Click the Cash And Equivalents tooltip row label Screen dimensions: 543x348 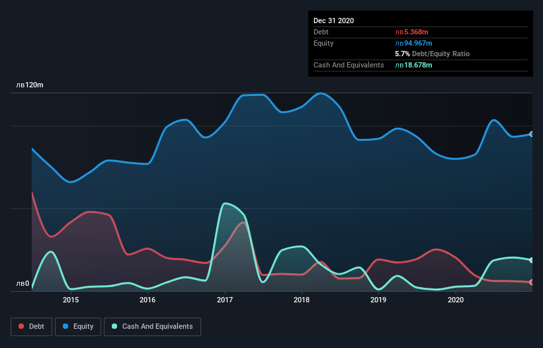click(349, 65)
